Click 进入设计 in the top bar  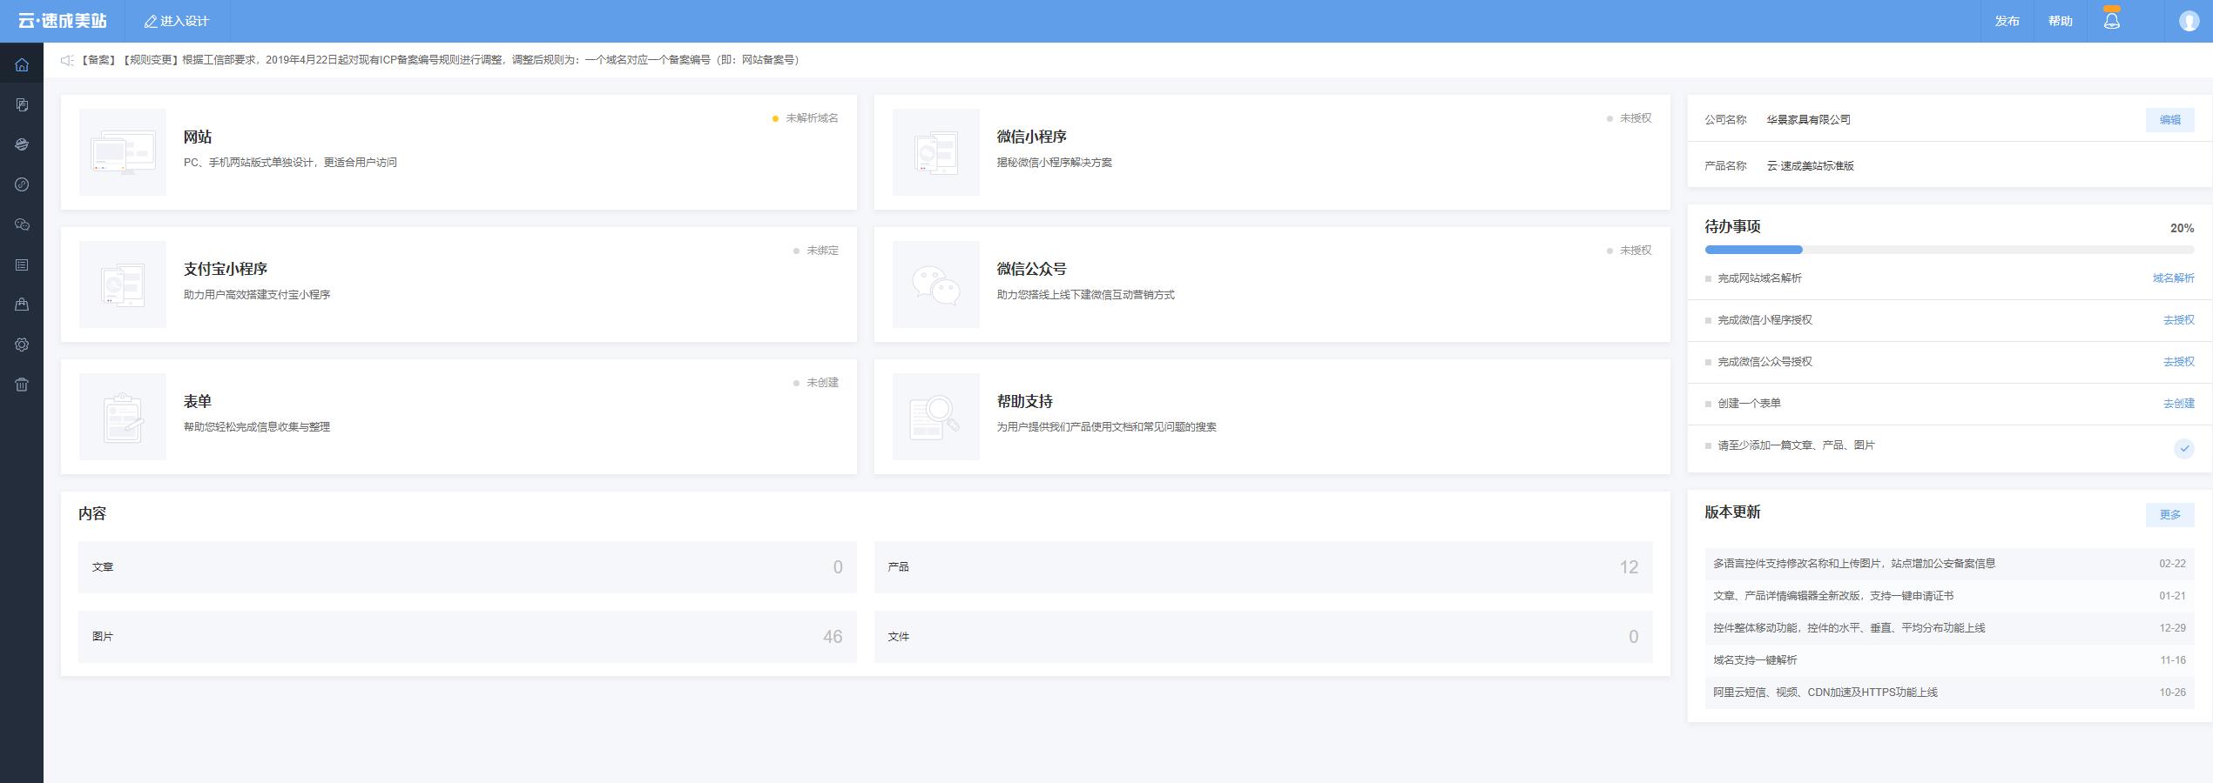point(177,19)
